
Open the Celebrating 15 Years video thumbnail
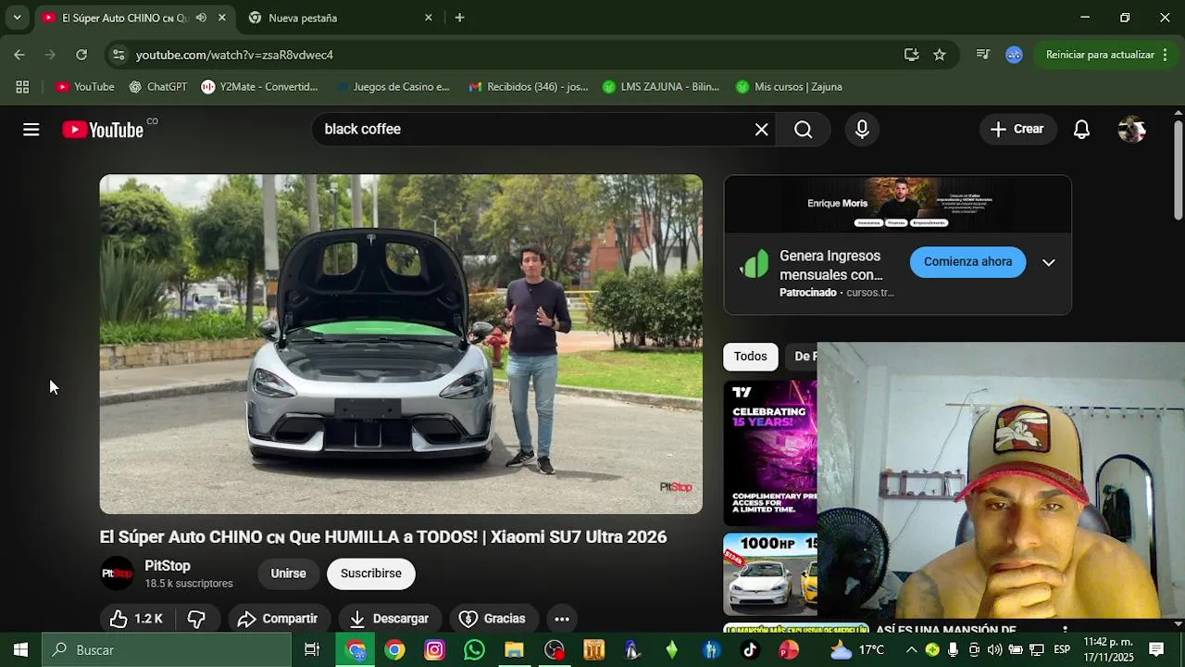click(x=770, y=453)
